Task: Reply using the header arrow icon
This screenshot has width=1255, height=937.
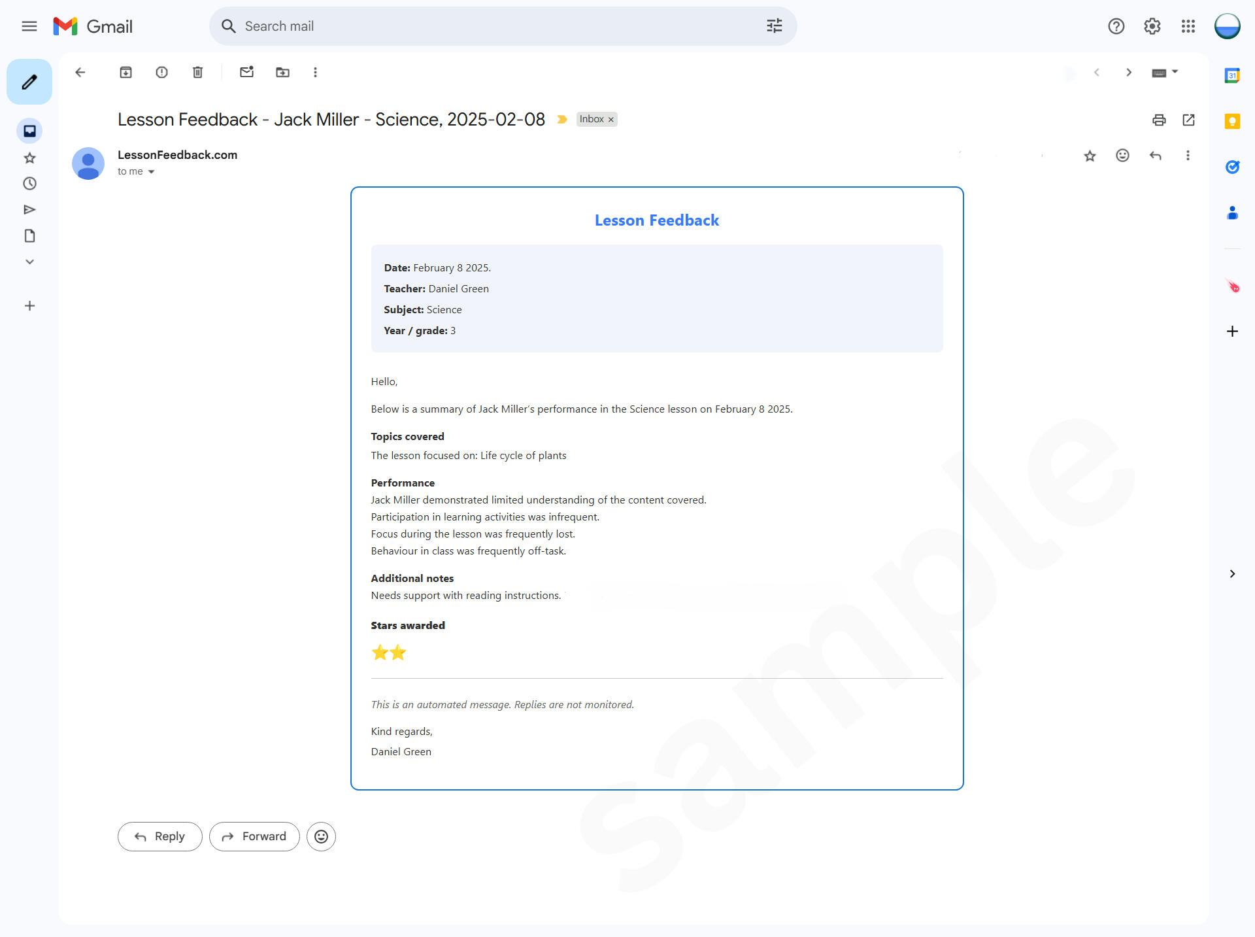Action: point(1156,156)
